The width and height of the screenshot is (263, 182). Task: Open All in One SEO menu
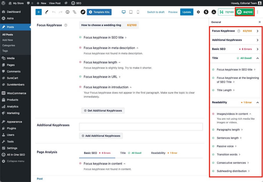[16, 155]
